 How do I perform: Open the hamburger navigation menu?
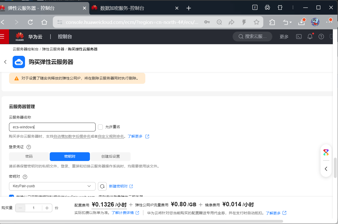[x=2, y=37]
